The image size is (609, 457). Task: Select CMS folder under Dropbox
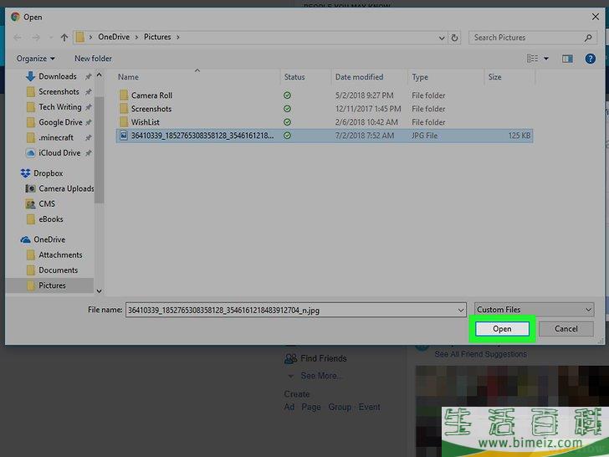pos(47,203)
